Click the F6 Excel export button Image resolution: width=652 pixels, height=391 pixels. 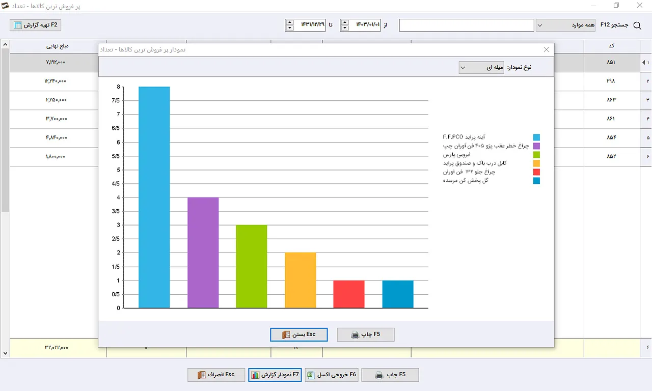click(x=332, y=375)
